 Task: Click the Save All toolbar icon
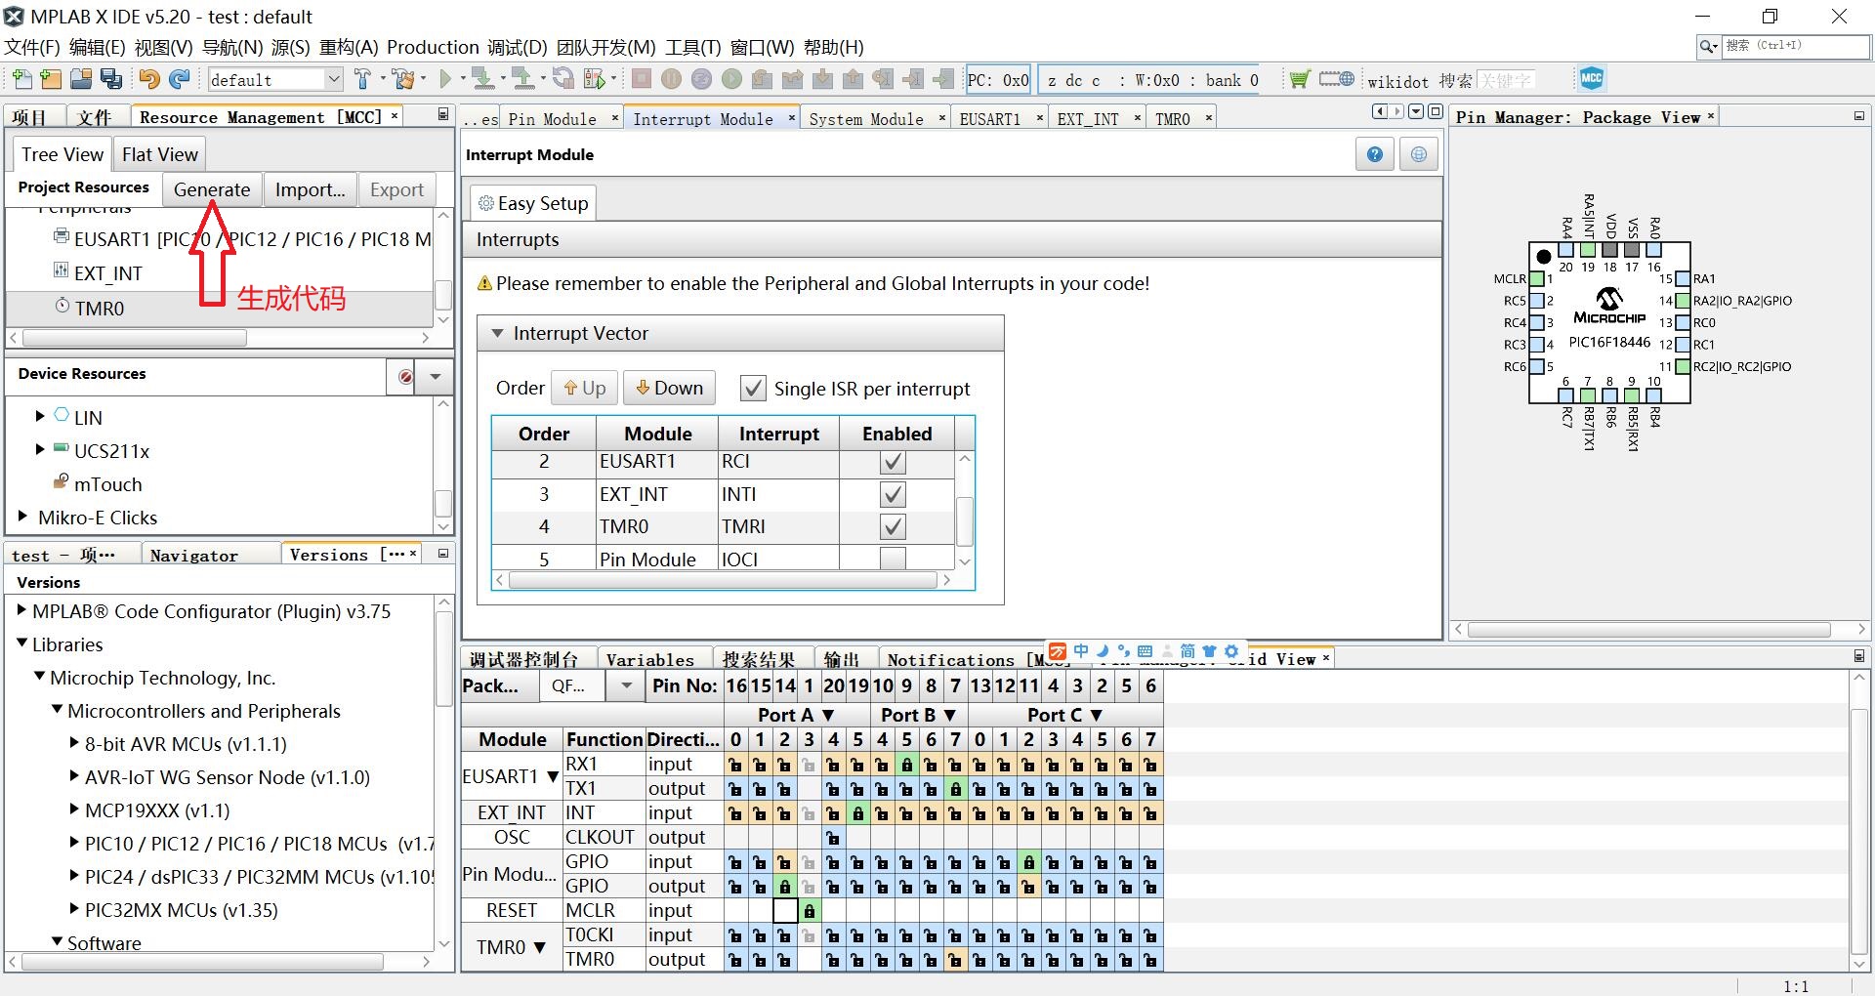coord(111,80)
